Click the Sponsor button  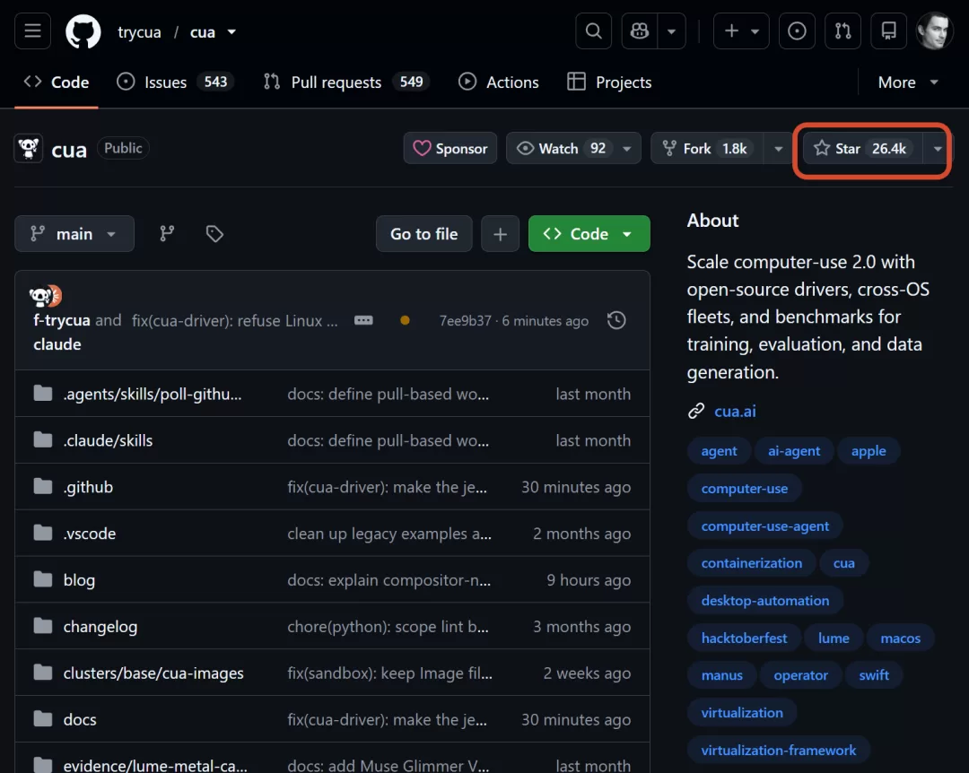click(x=450, y=148)
